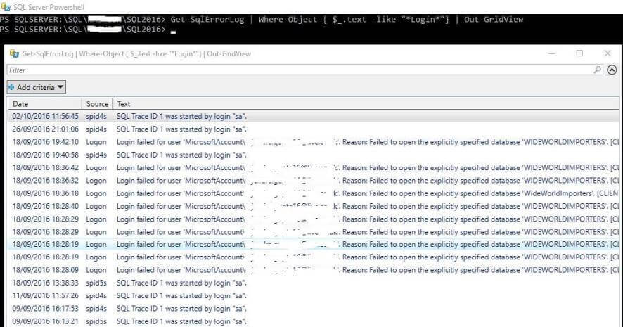Click the blue plus icon on Add criteria
Screen dimensions: 623x327
coord(11,87)
